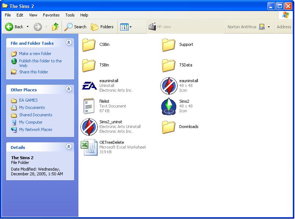Go to My Documents link
Image resolution: width=295 pixels, height=219 pixels.
(x=32, y=107)
